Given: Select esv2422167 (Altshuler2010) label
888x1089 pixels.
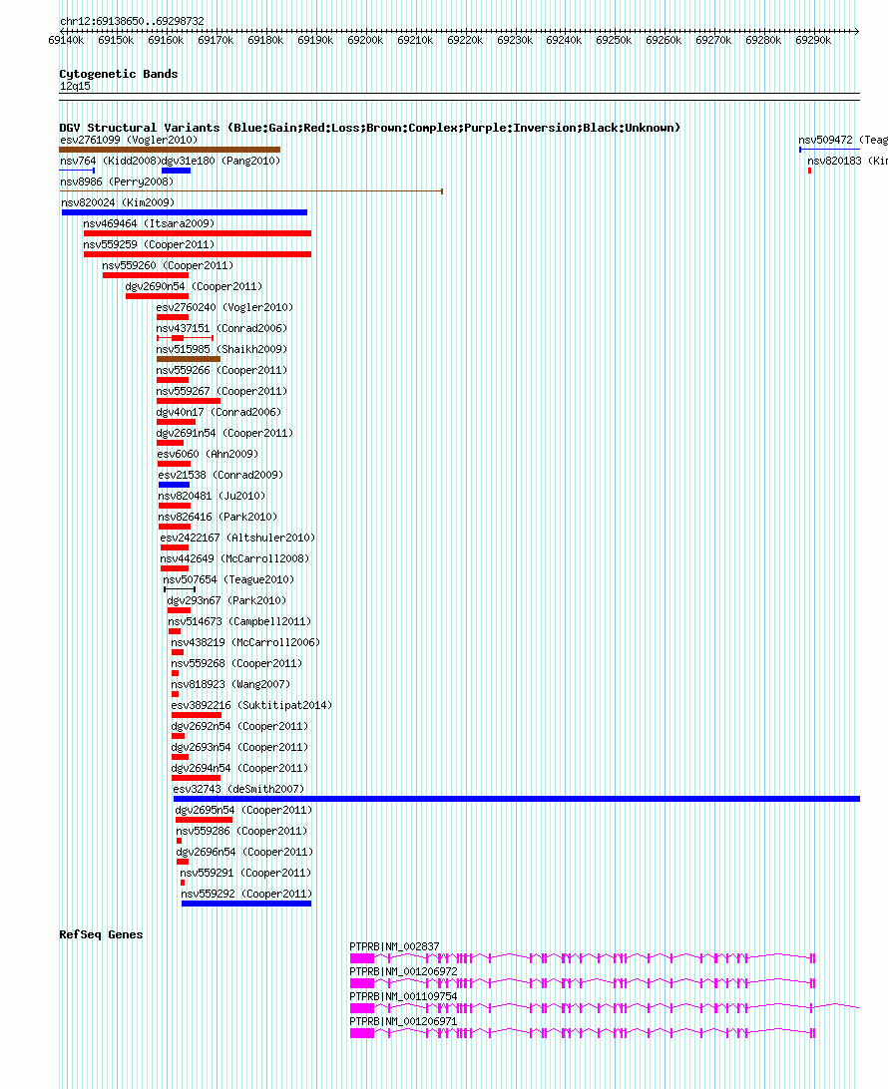Looking at the screenshot, I should (x=237, y=537).
